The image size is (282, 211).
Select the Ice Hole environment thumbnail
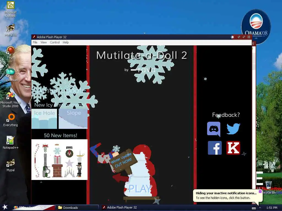click(x=44, y=119)
